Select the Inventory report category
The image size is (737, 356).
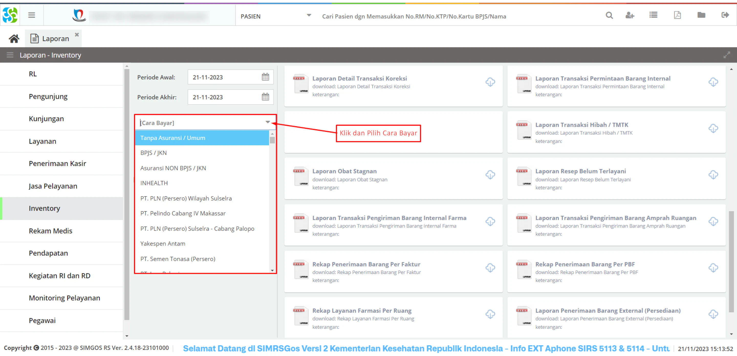(61, 208)
